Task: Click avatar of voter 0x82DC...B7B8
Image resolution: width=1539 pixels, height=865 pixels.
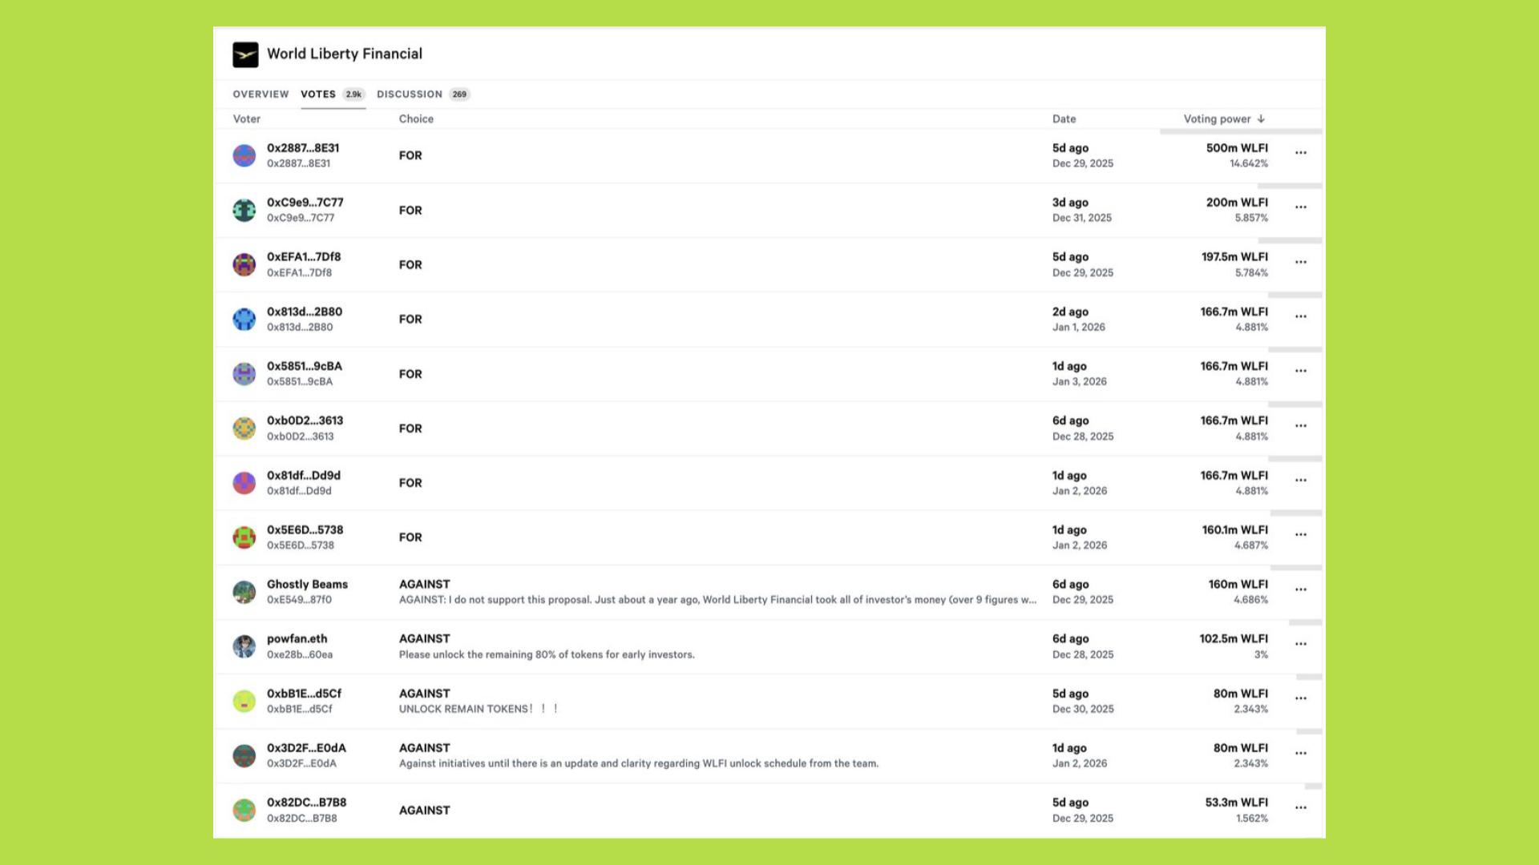Action: click(x=244, y=810)
